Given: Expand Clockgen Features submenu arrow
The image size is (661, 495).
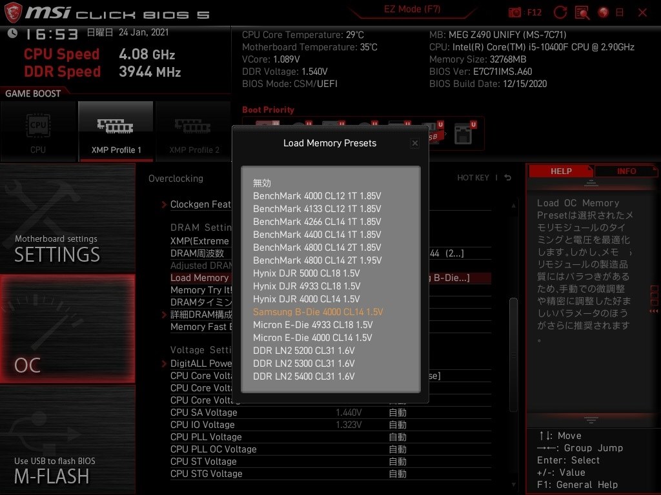Looking at the screenshot, I should pos(164,204).
